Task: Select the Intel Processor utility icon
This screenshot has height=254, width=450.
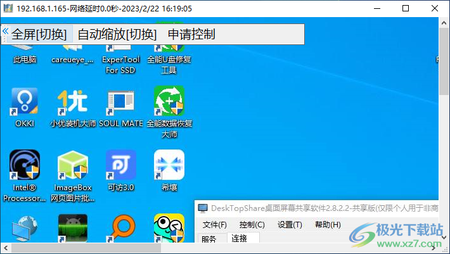Action: (x=24, y=165)
